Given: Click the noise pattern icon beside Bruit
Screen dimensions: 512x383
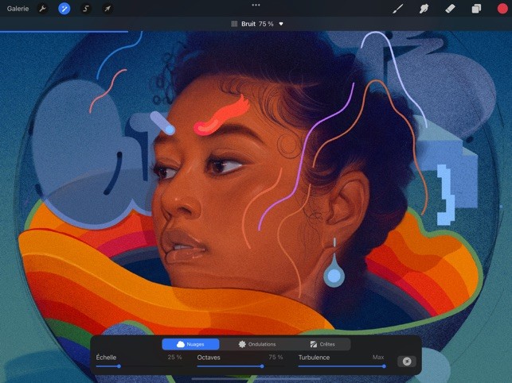Looking at the screenshot, I should click(234, 24).
